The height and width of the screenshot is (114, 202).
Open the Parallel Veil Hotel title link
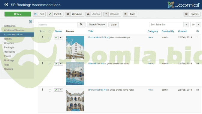tap(97, 63)
